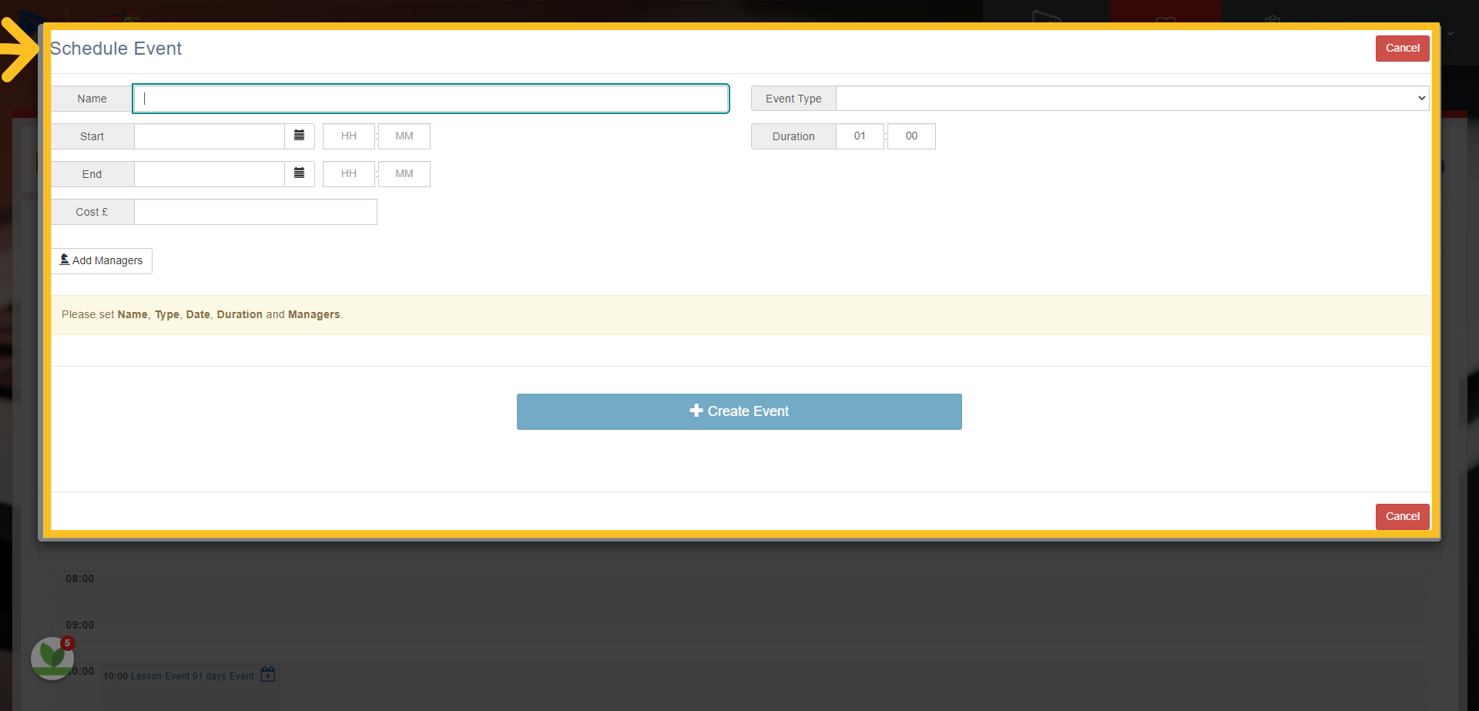This screenshot has height=711, width=1479.
Task: Open the Start date calendar picker
Action: [300, 136]
